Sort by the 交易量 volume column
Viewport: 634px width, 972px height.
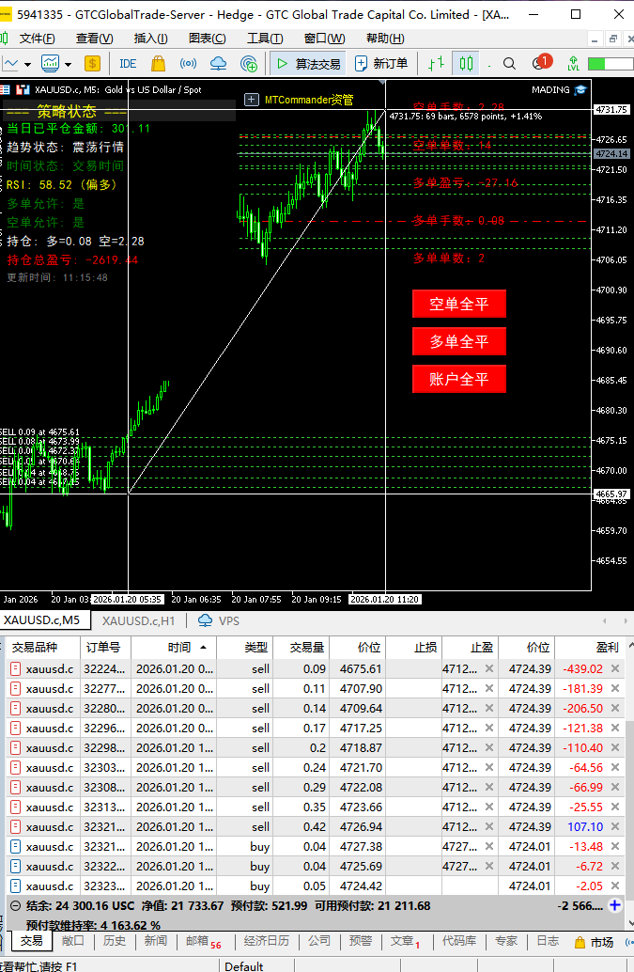point(302,647)
